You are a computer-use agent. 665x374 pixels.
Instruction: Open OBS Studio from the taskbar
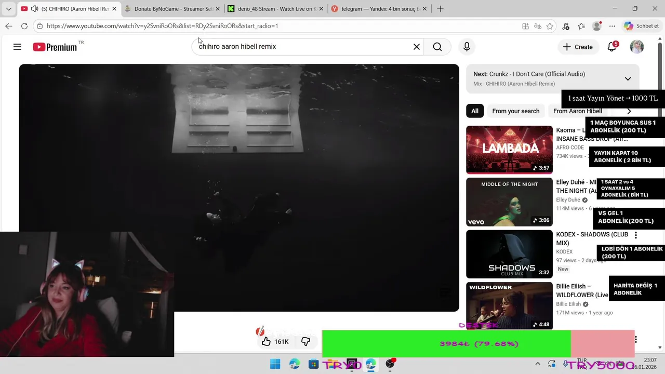point(390,364)
